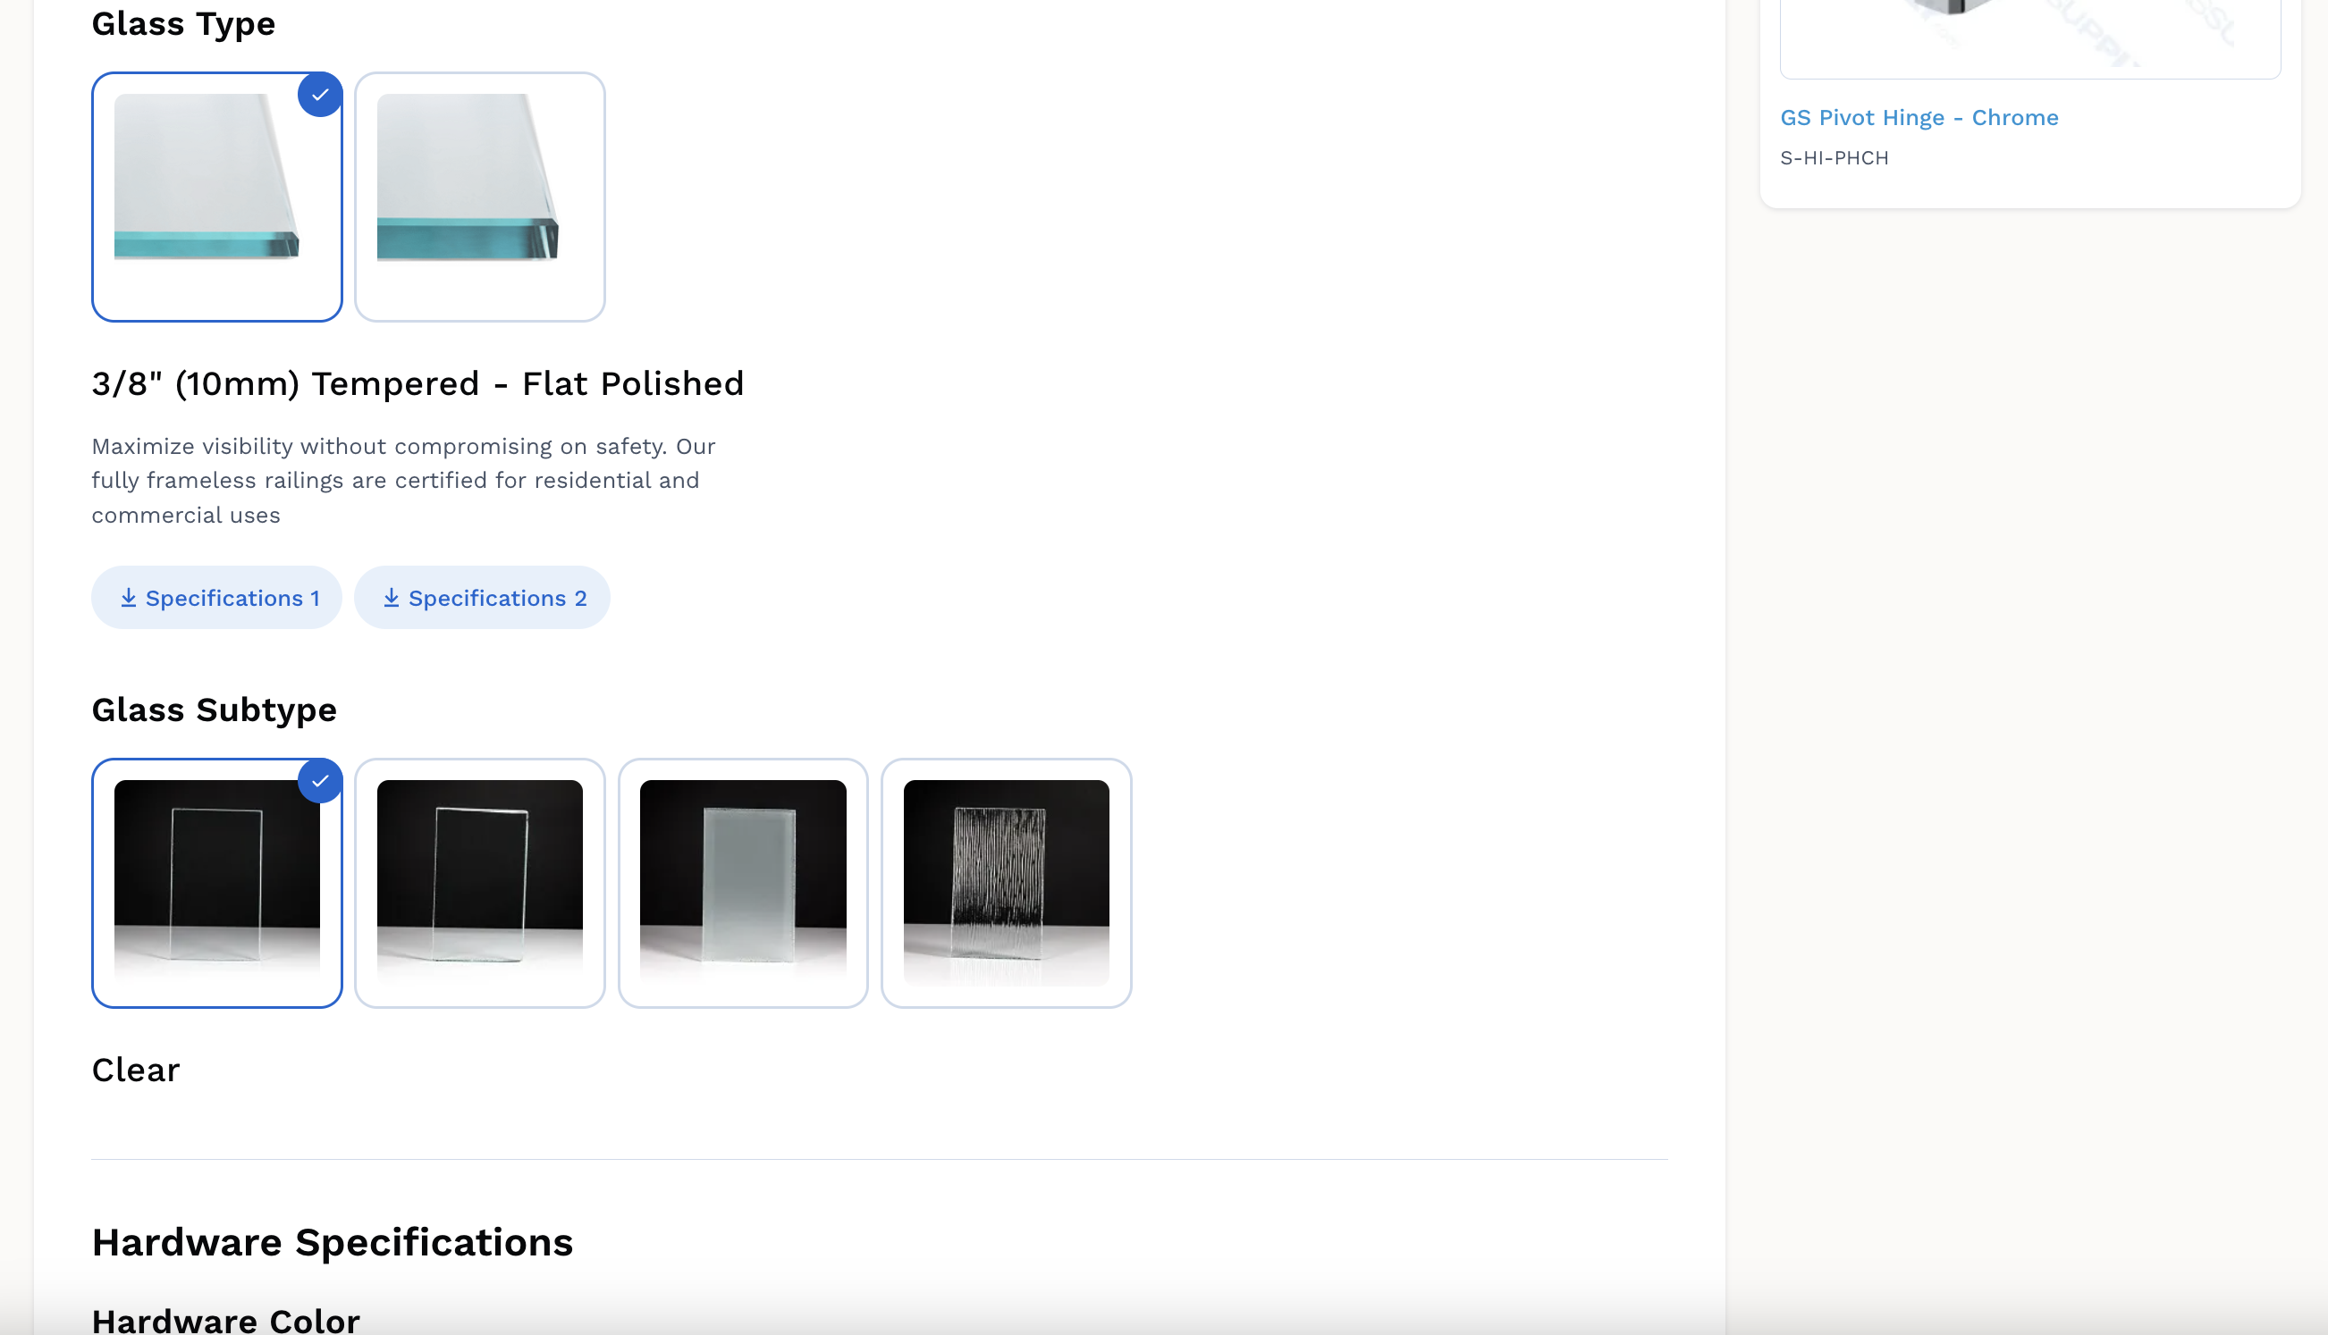The image size is (2328, 1335).
Task: Click the S-HI-PHCH product code text
Action: click(1835, 157)
